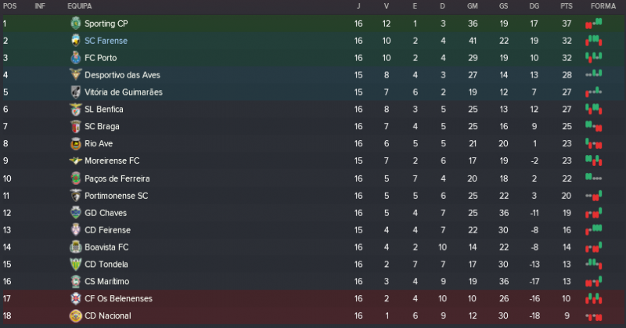Click the Vitória de Guimarães crest
The image size is (626, 328).
(x=75, y=92)
